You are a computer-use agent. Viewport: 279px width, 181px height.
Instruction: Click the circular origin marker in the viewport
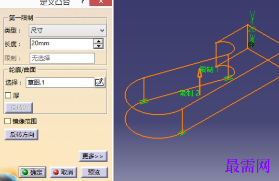(251, 44)
